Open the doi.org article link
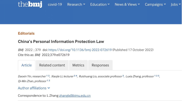 [80, 50]
